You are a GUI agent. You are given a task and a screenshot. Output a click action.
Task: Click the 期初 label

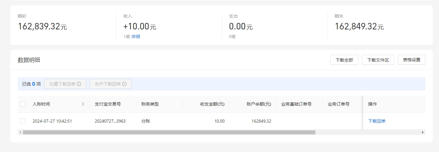pos(22,16)
